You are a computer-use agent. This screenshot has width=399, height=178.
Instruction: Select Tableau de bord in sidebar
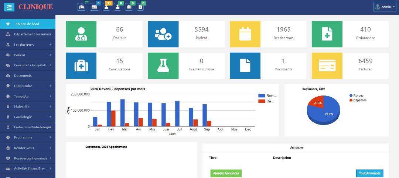(28, 24)
